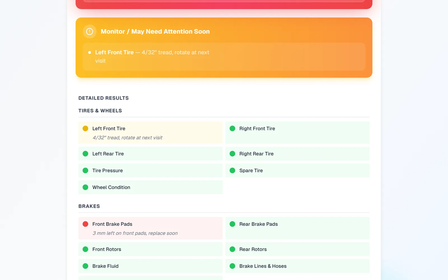
Task: Click the 4/32" tread note under Left Front Tire
Action: tap(128, 138)
